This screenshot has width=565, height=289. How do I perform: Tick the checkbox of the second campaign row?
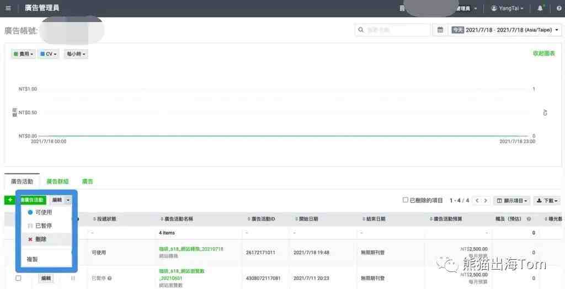[18, 278]
